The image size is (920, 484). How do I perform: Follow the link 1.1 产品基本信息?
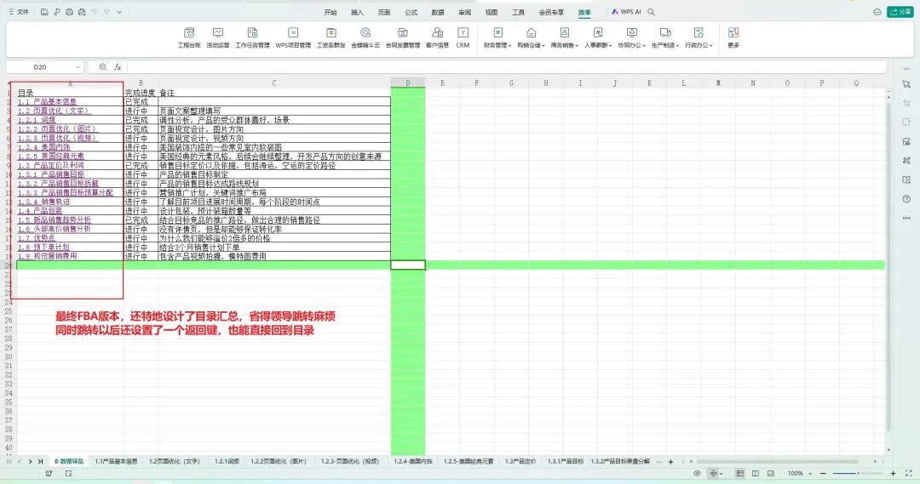pos(47,102)
